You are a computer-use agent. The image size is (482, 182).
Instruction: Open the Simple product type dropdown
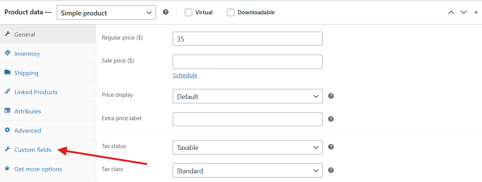tap(106, 12)
